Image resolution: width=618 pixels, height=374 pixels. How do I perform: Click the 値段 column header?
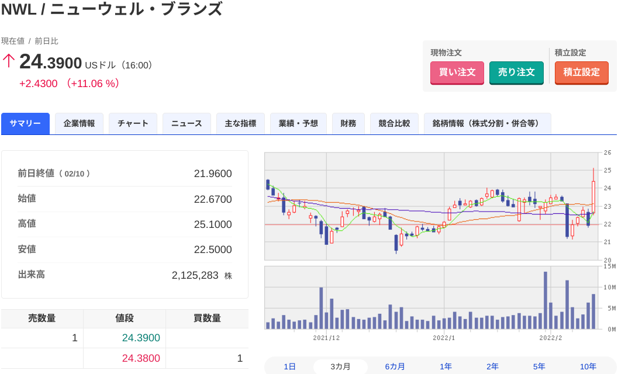click(x=125, y=318)
